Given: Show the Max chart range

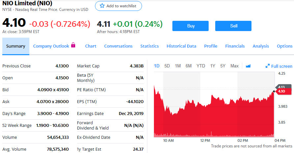Looking at the screenshot, I should coord(234,66).
